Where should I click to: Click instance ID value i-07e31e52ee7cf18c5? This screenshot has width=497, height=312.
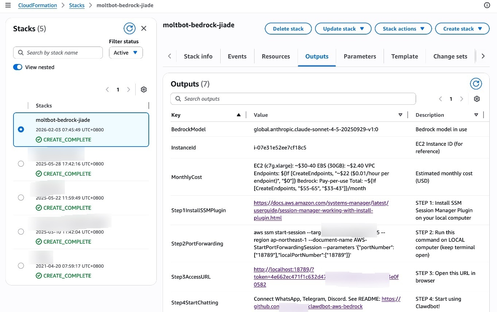[280, 148]
